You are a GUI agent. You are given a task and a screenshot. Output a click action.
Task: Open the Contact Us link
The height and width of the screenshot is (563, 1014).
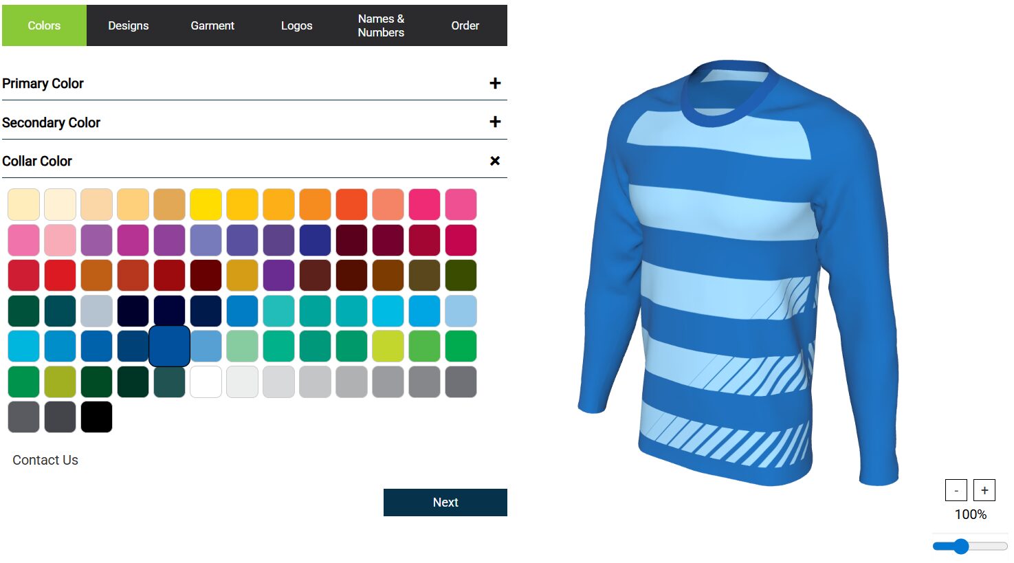click(x=45, y=460)
